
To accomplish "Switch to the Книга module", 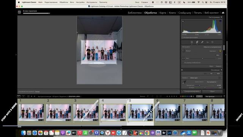I will point(172,13).
